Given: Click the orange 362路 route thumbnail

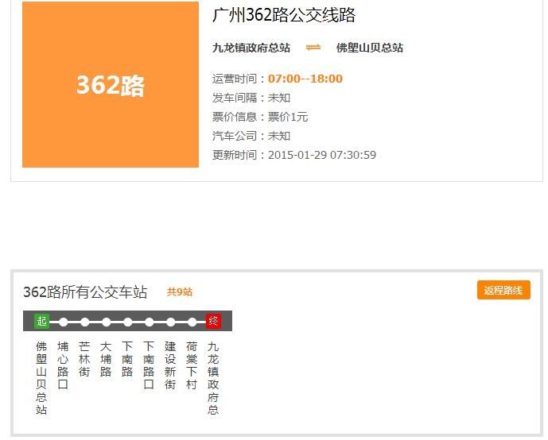Looking at the screenshot, I should click(111, 84).
